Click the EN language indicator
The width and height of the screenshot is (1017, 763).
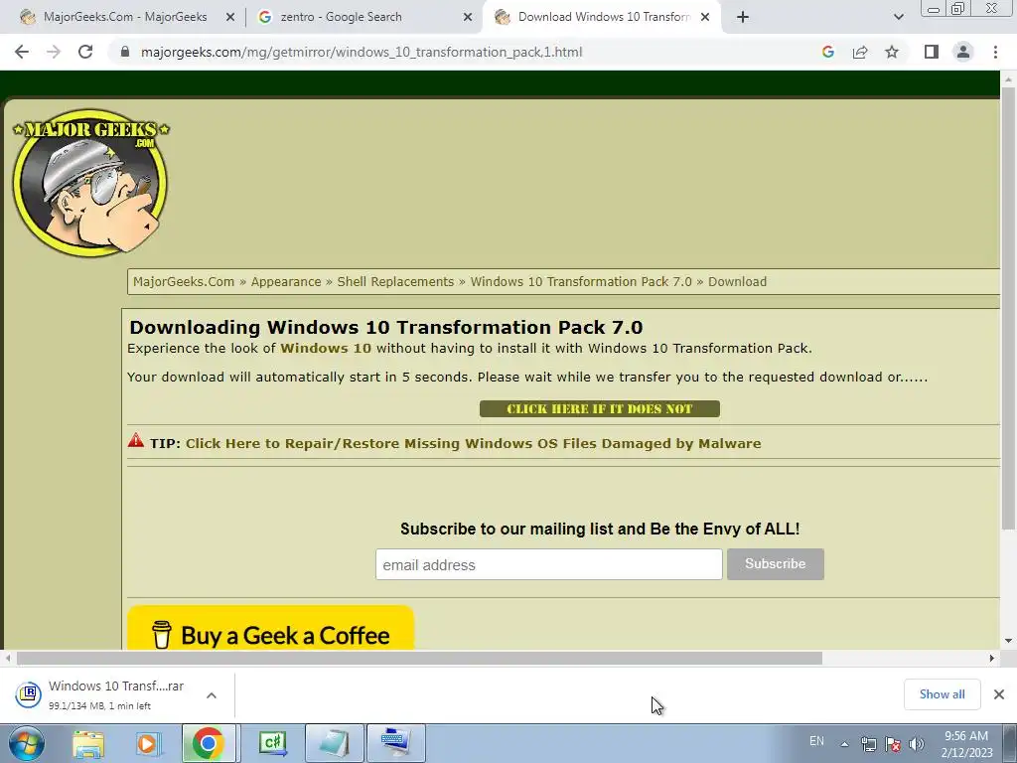816,741
